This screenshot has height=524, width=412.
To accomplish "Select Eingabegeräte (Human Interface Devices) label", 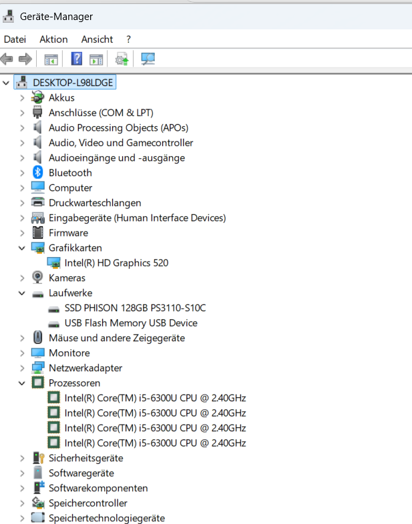I will pos(138,218).
